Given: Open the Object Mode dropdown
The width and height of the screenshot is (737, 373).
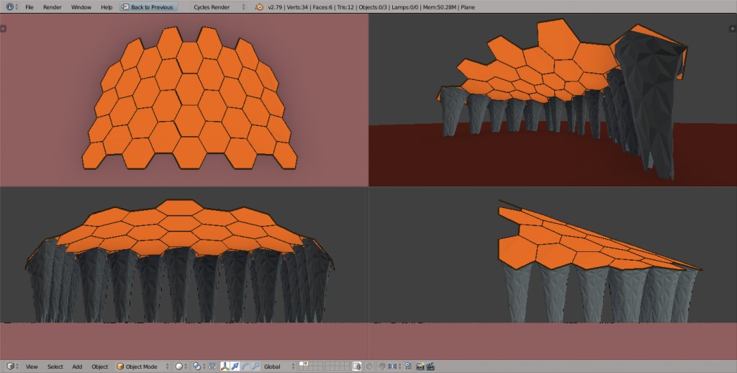Looking at the screenshot, I should pos(143,367).
